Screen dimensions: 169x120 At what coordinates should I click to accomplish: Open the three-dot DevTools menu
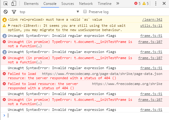(156, 4)
